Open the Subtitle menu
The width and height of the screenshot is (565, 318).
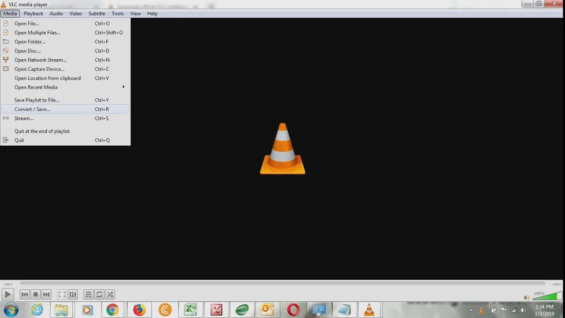pos(97,14)
